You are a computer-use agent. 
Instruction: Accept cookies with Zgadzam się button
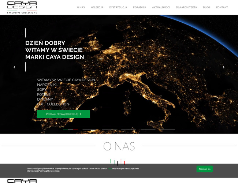click(204, 169)
